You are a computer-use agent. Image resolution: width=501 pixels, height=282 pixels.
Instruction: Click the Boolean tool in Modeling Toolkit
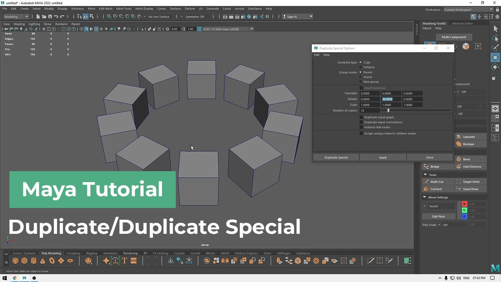click(471, 144)
